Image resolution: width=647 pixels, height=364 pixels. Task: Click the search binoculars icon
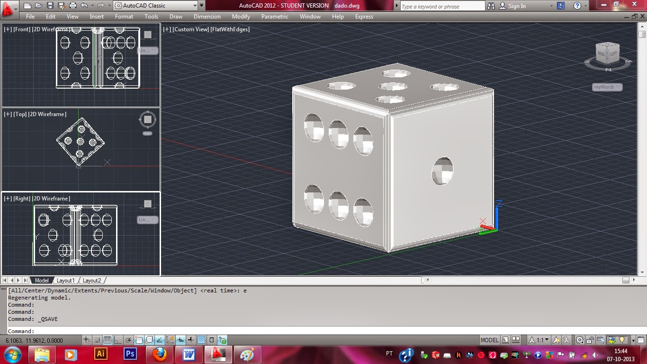[491, 6]
